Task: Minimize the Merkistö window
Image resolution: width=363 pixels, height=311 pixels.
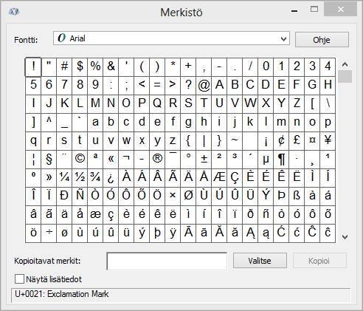Action: click(294, 11)
